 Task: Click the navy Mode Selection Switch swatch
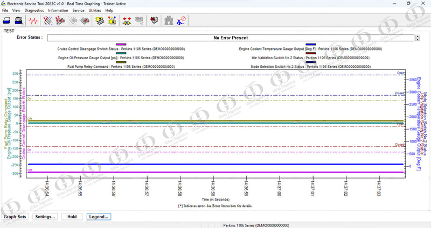(x=311, y=62)
